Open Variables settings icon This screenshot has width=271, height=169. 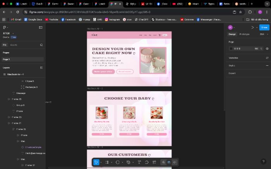(267, 58)
